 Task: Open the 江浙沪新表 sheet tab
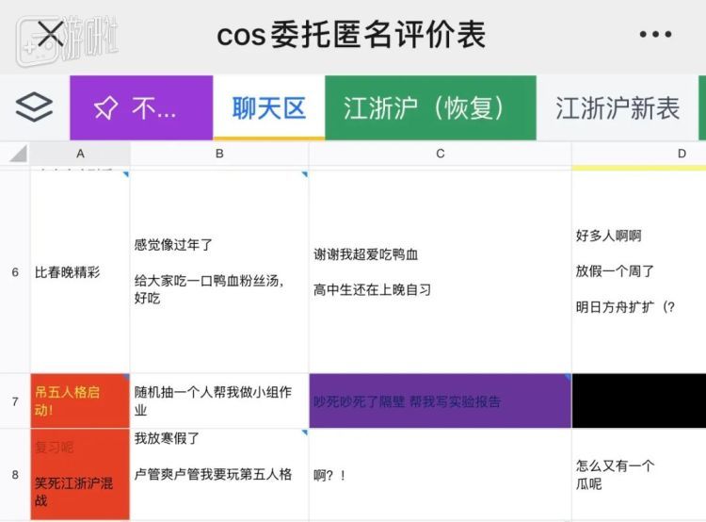point(618,107)
